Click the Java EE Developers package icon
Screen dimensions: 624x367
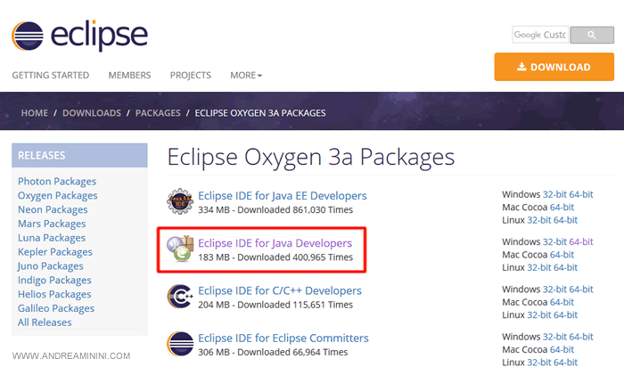click(181, 202)
